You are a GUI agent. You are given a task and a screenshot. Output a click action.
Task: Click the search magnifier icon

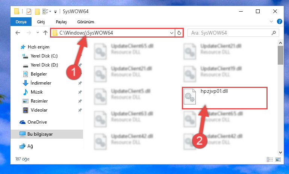point(274,33)
